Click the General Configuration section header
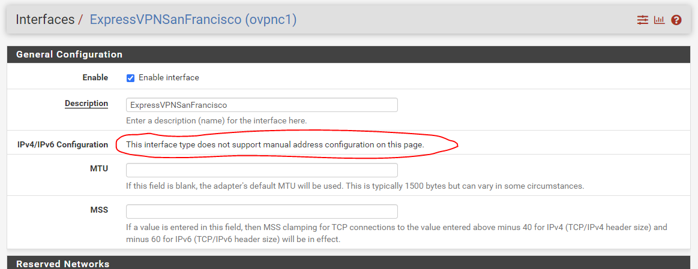The width and height of the screenshot is (698, 269). 348,55
